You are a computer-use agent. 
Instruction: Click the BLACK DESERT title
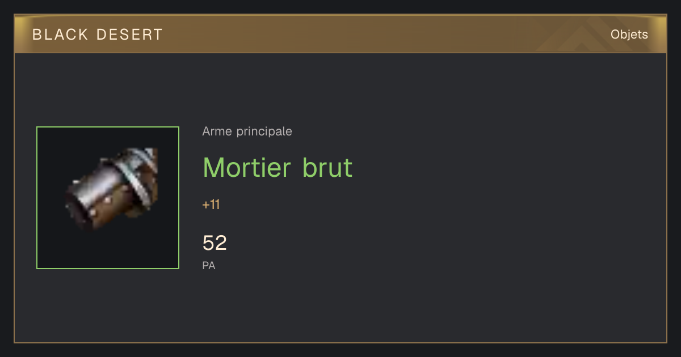[98, 35]
